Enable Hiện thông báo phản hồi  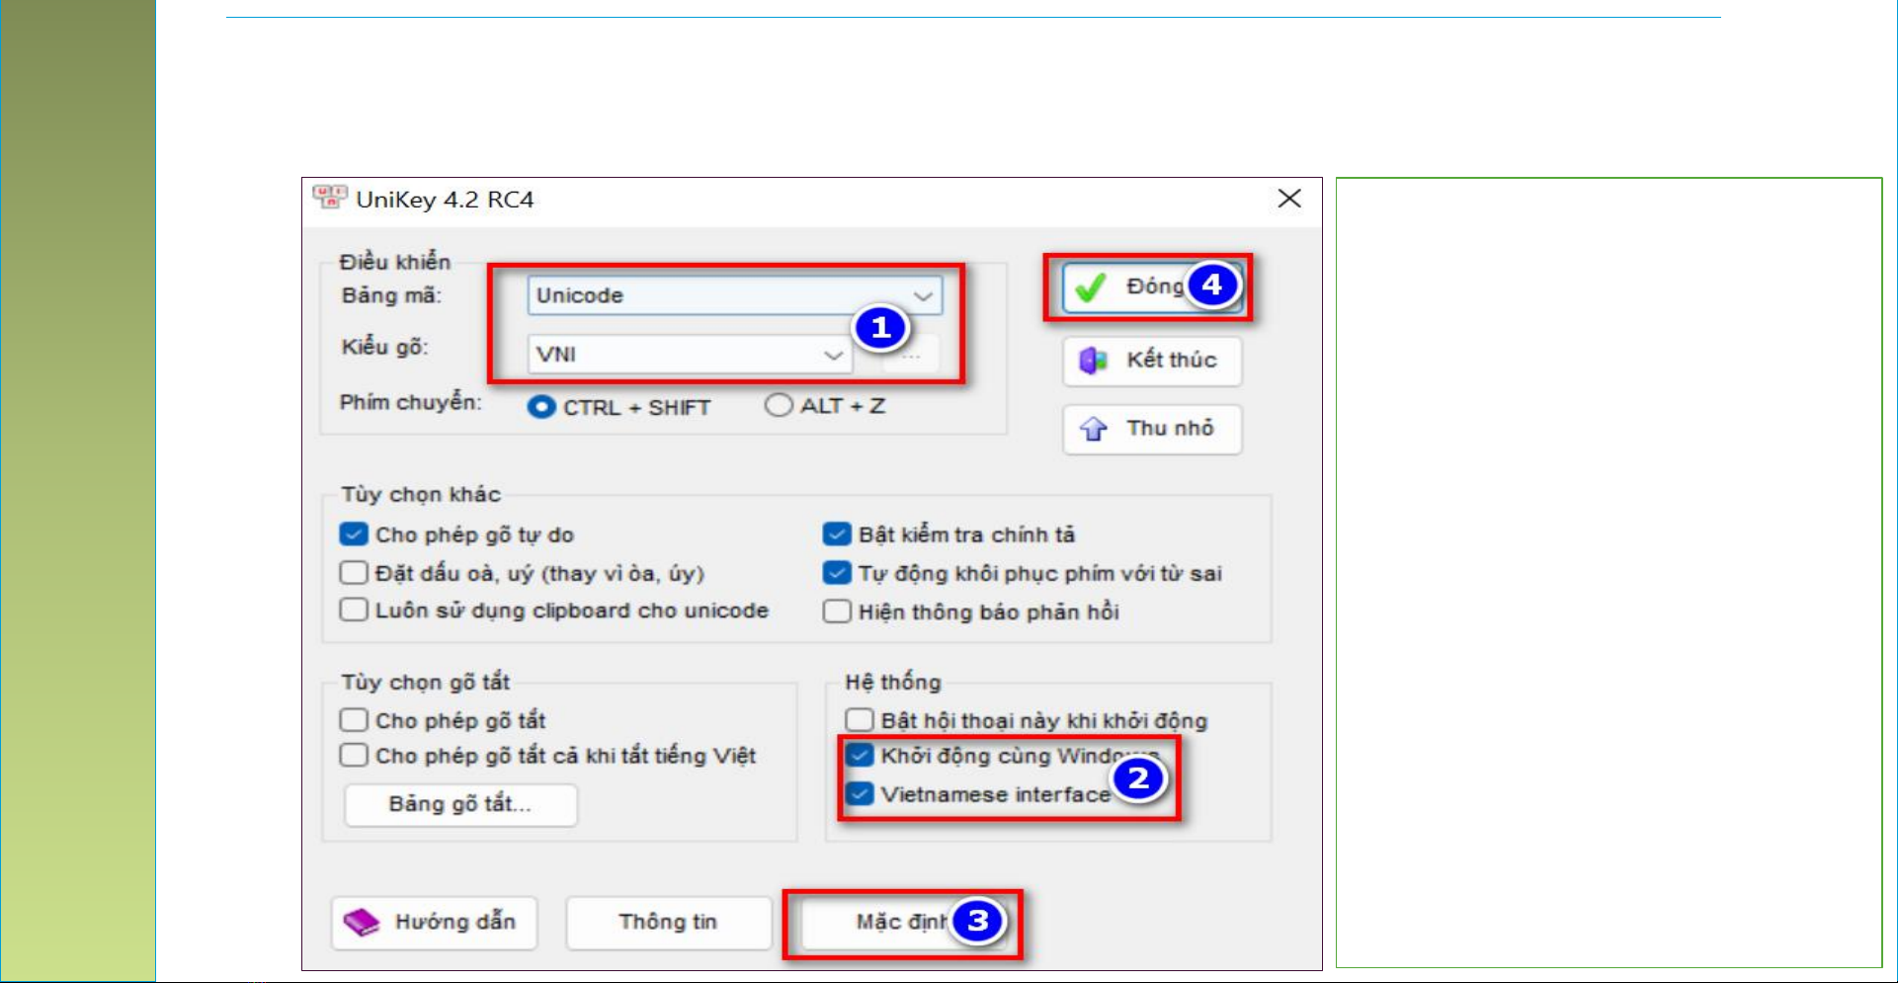837,612
